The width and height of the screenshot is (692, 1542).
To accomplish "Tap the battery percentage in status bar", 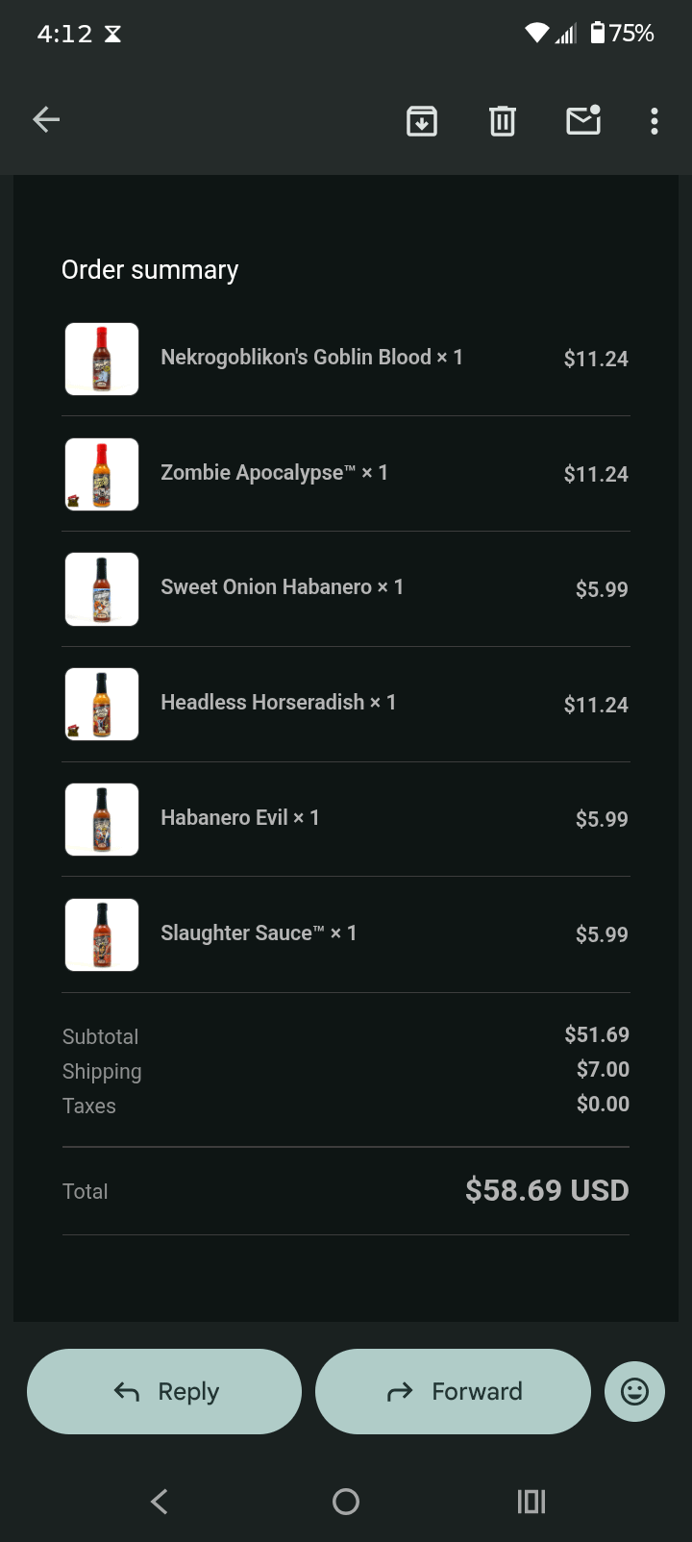I will (x=623, y=34).
